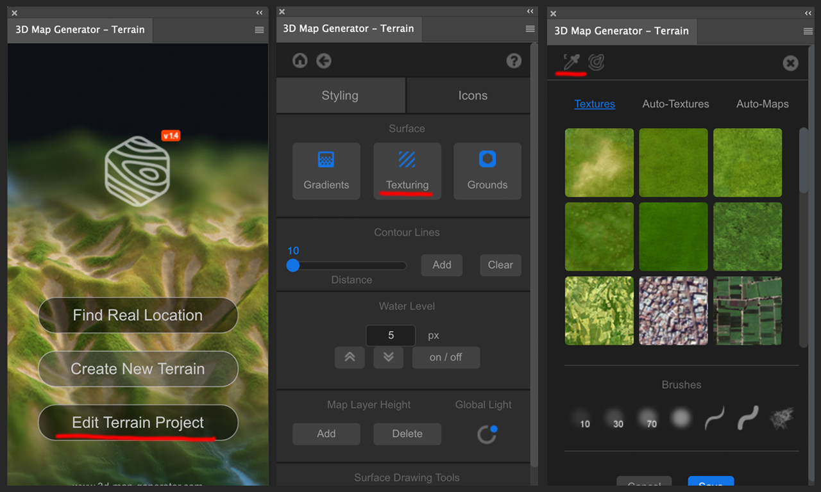Screen dimensions: 821x492
Task: Click the contour Distance slider handle
Action: (293, 265)
